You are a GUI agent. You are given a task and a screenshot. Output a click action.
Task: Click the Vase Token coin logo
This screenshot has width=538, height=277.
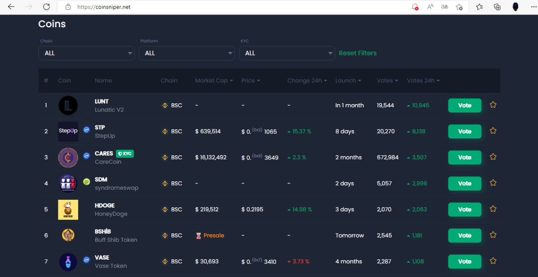68,262
